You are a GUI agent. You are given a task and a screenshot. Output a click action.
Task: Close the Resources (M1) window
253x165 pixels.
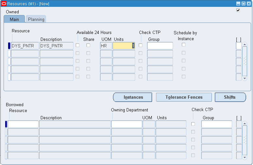(249, 4)
